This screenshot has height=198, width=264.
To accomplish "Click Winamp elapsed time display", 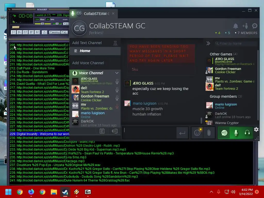I will pos(26,16).
